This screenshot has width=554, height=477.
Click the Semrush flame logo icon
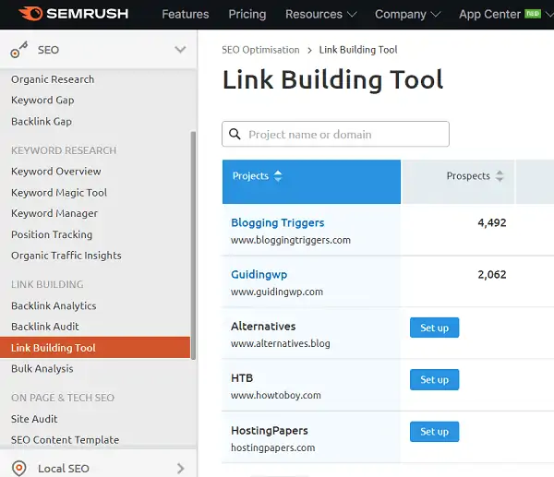point(30,14)
